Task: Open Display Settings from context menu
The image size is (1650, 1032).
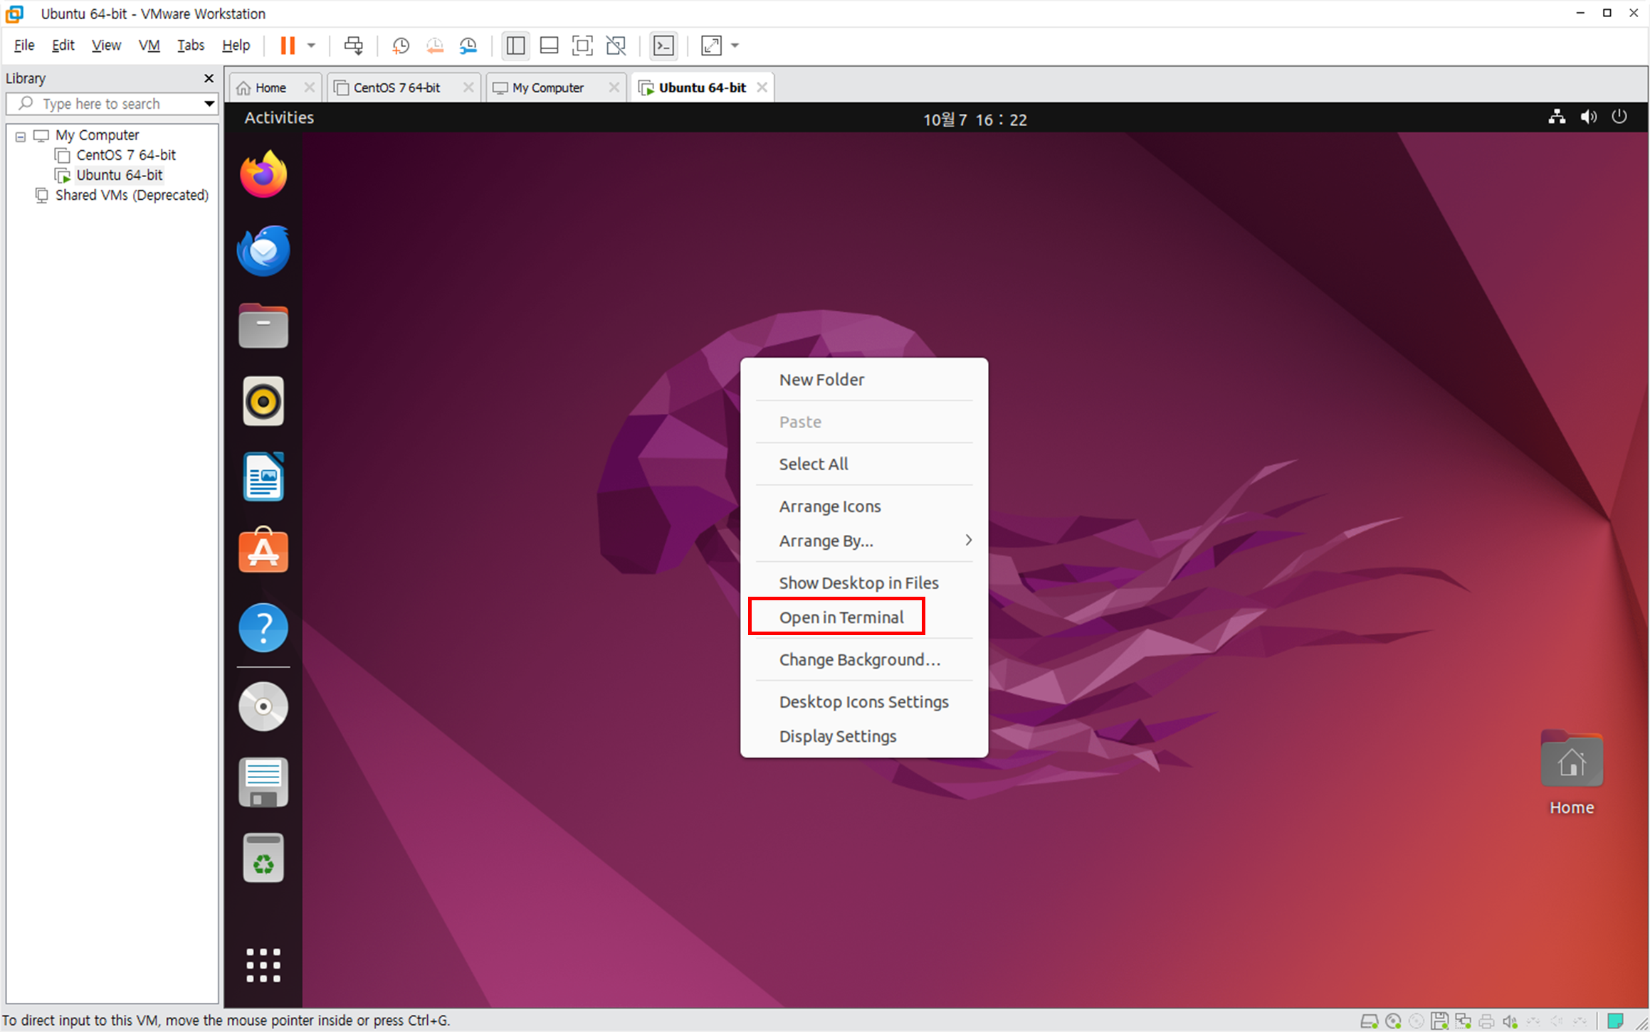Action: point(863,736)
